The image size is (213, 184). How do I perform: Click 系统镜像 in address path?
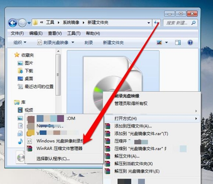coord(71,22)
